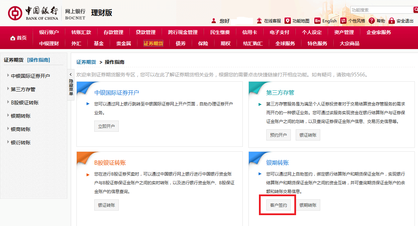Switch language with the En English icon
The height and width of the screenshot is (226, 418).
(317, 21)
